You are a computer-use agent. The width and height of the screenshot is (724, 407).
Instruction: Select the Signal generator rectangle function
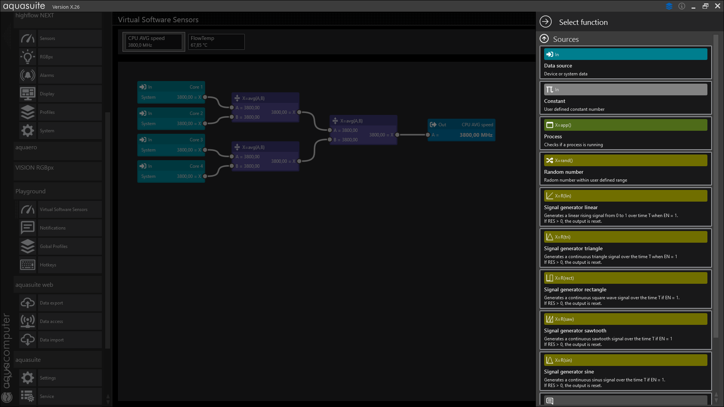point(626,289)
